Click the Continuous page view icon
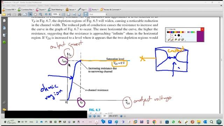Image resolution: width=224 pixels, height=126 pixels. pos(74,14)
